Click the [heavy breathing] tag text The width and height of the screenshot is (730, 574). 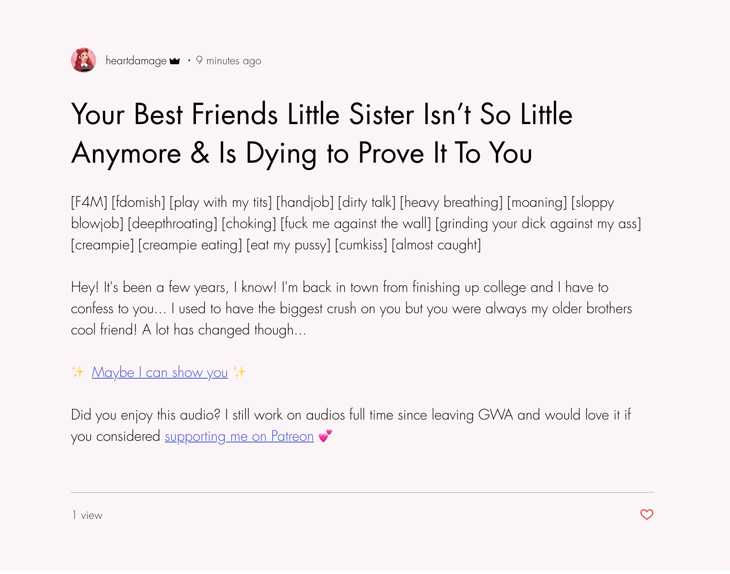click(451, 202)
